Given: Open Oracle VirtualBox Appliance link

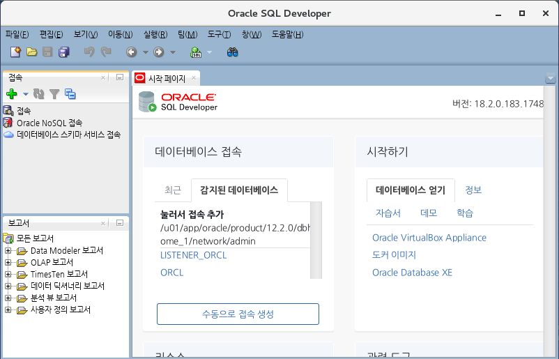Looking at the screenshot, I should [x=429, y=238].
